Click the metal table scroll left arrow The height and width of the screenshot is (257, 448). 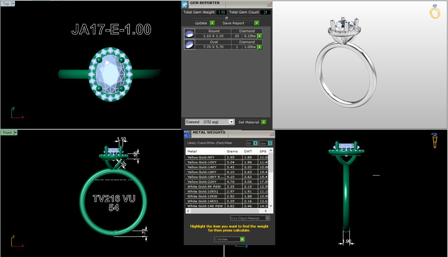(x=188, y=211)
